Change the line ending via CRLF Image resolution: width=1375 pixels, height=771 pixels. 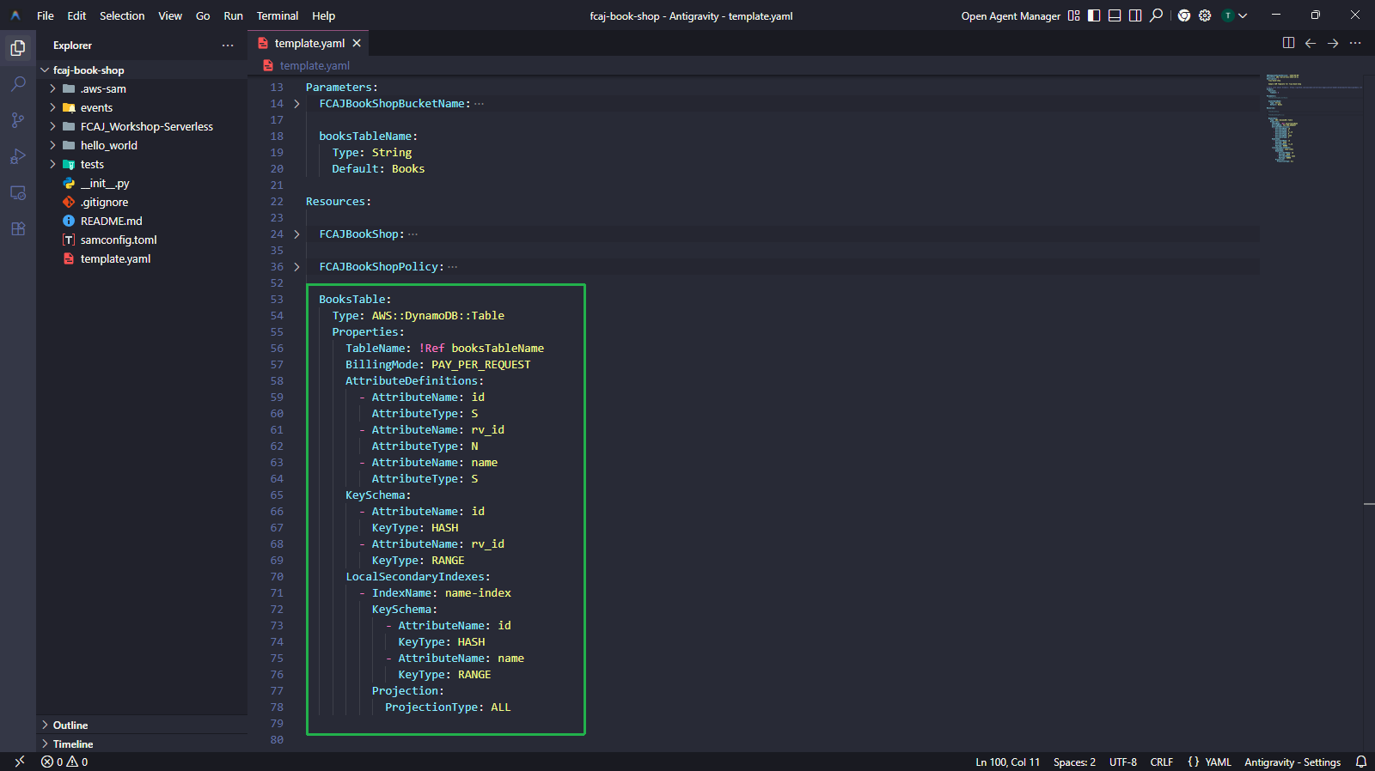1162,762
